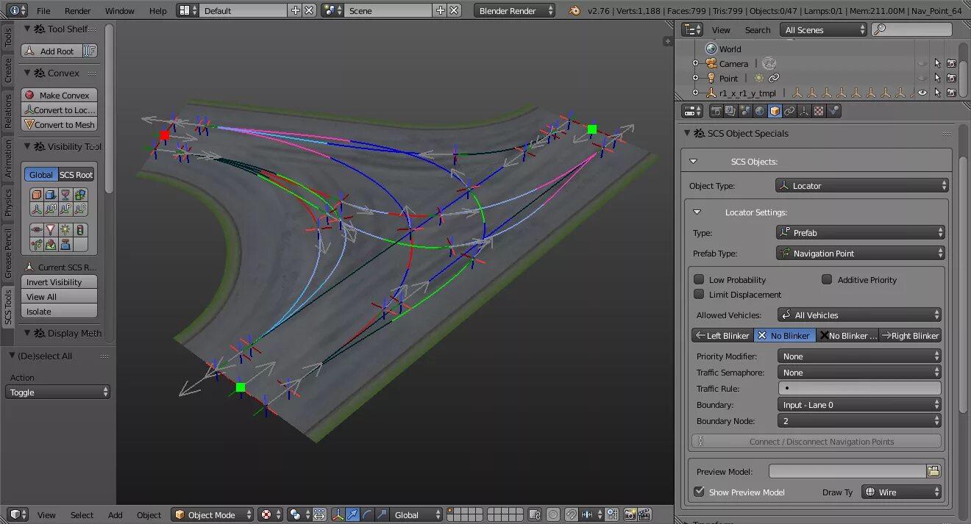
Task: Click the Texture properties checkerboard icon
Action: 819,111
